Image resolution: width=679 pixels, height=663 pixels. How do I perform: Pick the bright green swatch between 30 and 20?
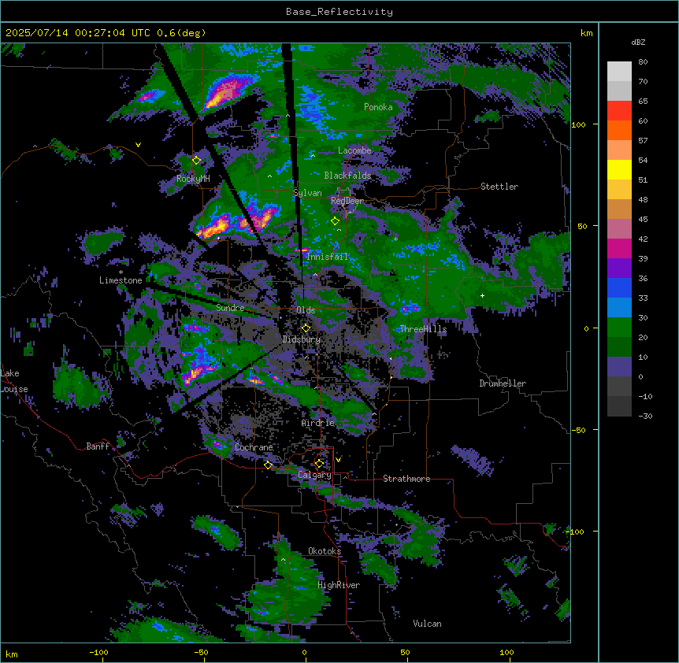619,328
